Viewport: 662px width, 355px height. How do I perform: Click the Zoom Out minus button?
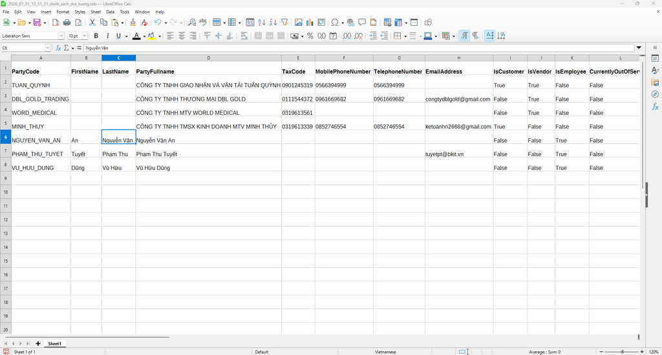click(x=601, y=352)
